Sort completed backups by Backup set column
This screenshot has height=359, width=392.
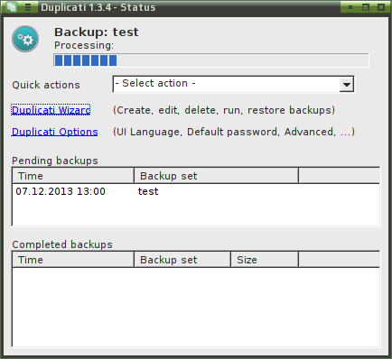[x=182, y=260]
